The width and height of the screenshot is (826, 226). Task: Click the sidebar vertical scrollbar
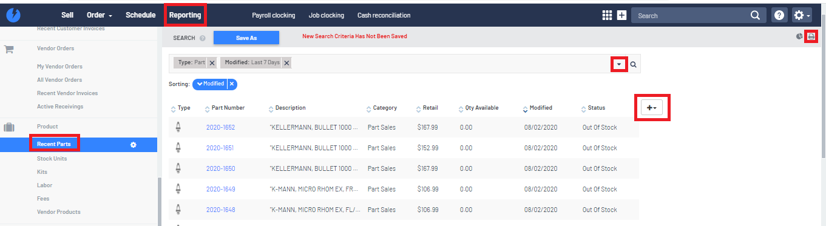tap(159, 201)
